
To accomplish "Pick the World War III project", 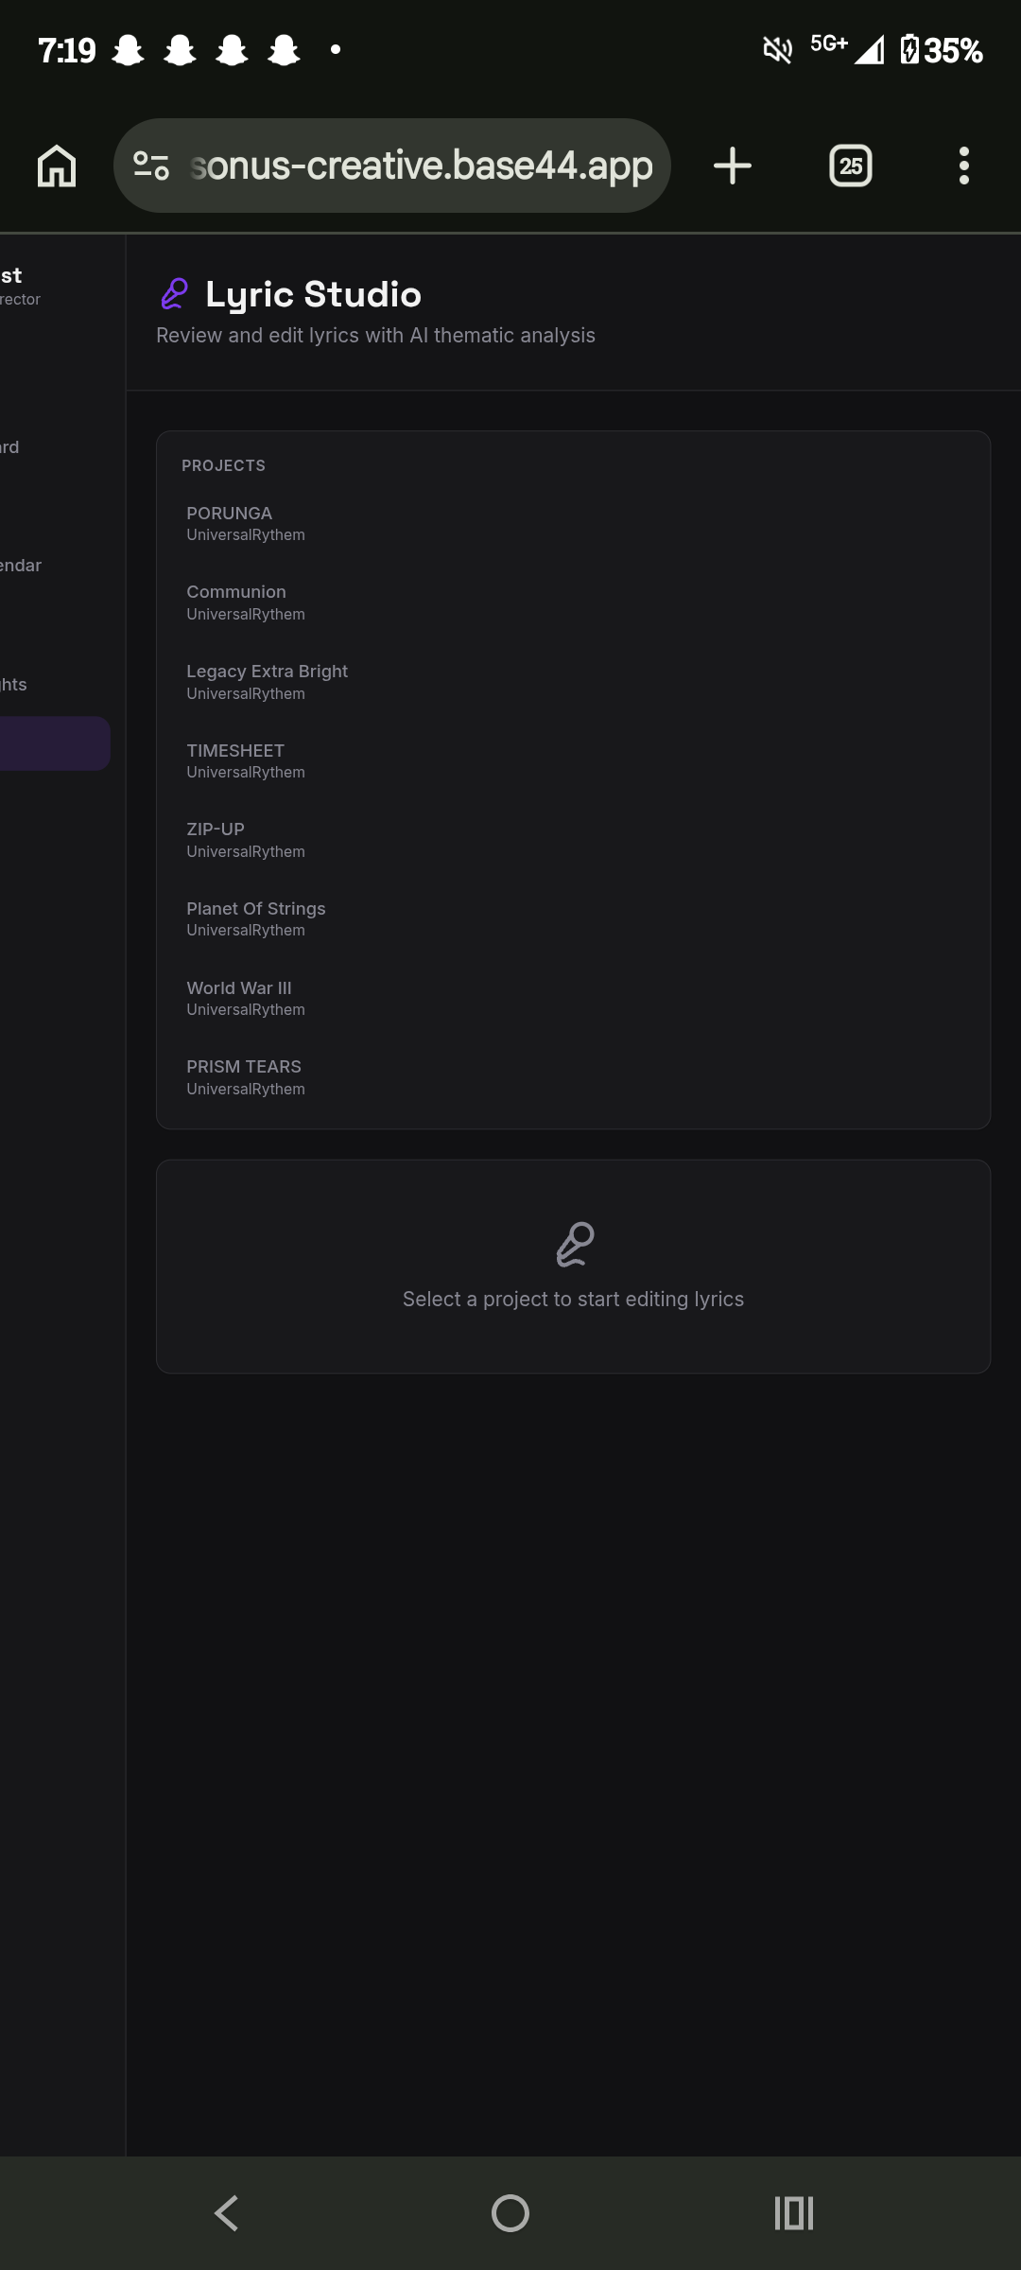I will [573, 998].
